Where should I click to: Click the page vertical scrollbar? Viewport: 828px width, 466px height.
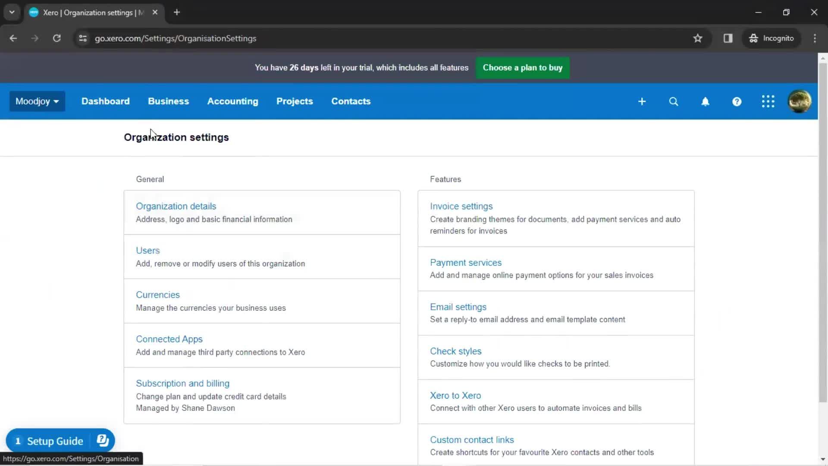(x=823, y=233)
